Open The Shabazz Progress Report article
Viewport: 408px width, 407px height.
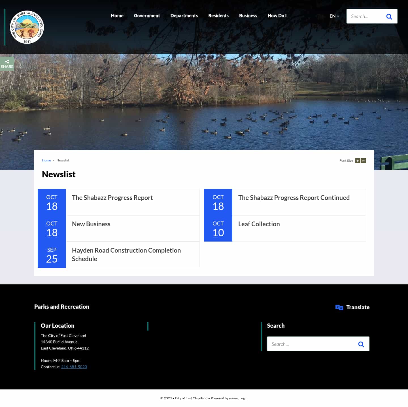pos(112,197)
